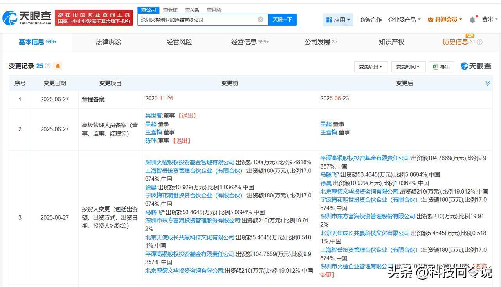Click the help icon beside 历史信息
Viewport: 501px width, 287px height.
[479, 42]
